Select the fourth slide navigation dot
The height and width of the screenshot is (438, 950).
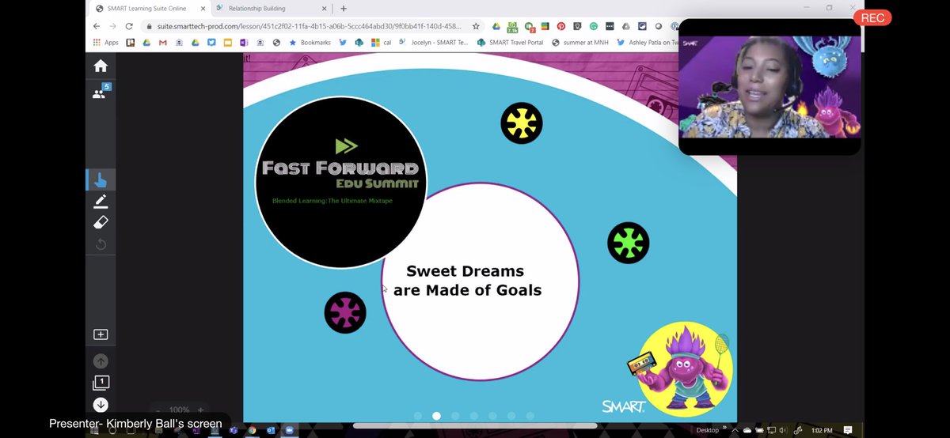click(x=473, y=416)
